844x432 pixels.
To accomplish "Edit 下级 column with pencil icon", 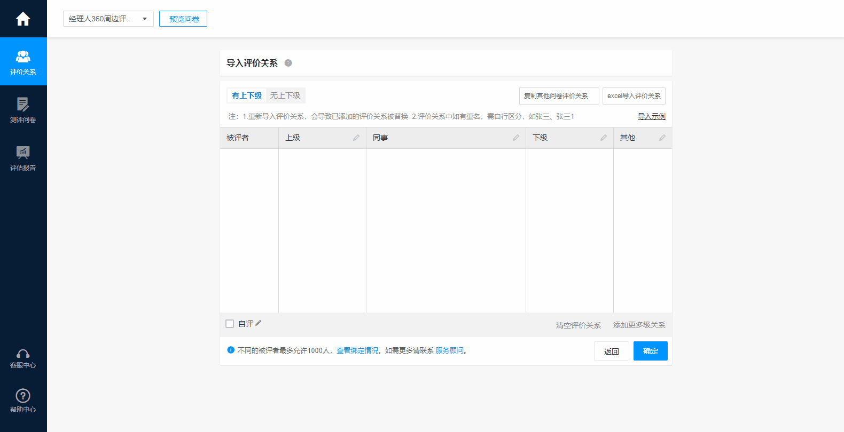I will click(x=604, y=138).
